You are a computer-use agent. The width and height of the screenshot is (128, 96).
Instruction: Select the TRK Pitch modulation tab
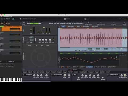(90, 67)
